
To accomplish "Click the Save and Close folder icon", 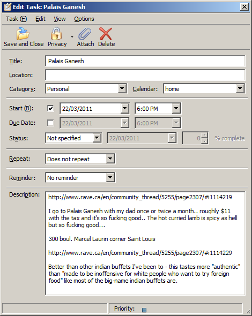I will tap(23, 34).
